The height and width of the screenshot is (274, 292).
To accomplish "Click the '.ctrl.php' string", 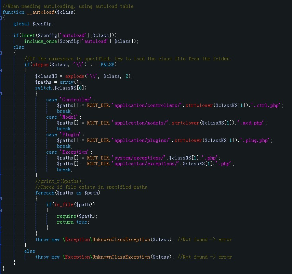I will click(x=266, y=105).
